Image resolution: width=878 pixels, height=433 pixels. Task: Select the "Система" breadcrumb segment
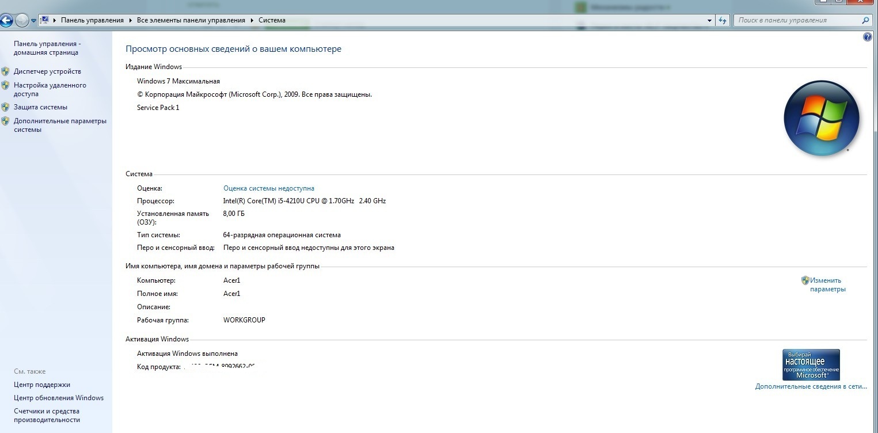point(272,20)
